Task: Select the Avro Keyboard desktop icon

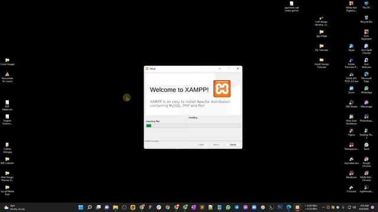Action: (x=366, y=35)
